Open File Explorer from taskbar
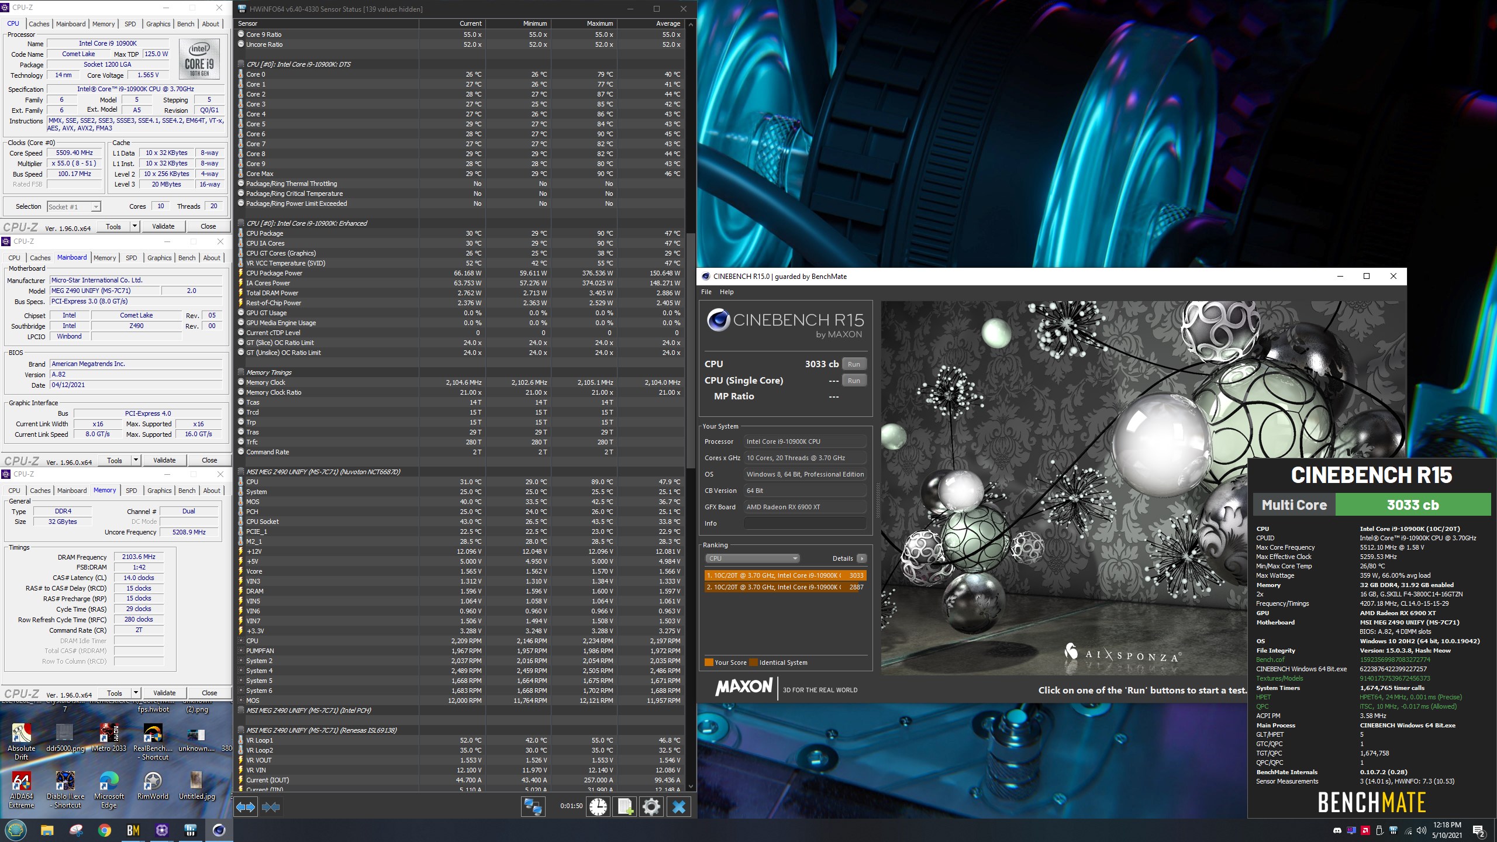 (x=47, y=830)
